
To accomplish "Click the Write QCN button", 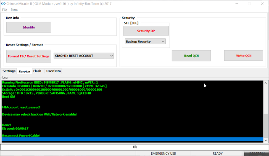I will click(x=244, y=56).
